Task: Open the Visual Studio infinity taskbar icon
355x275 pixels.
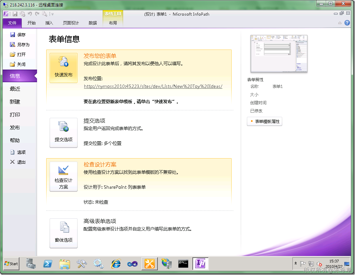Action: tap(133, 264)
